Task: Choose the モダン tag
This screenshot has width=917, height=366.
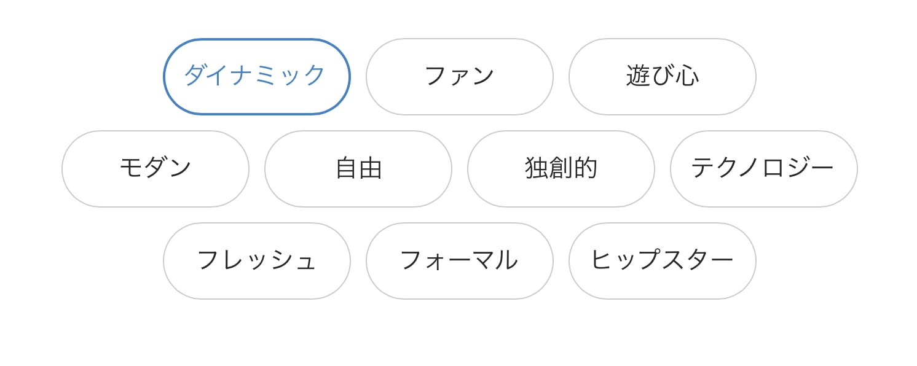Action: [x=155, y=168]
